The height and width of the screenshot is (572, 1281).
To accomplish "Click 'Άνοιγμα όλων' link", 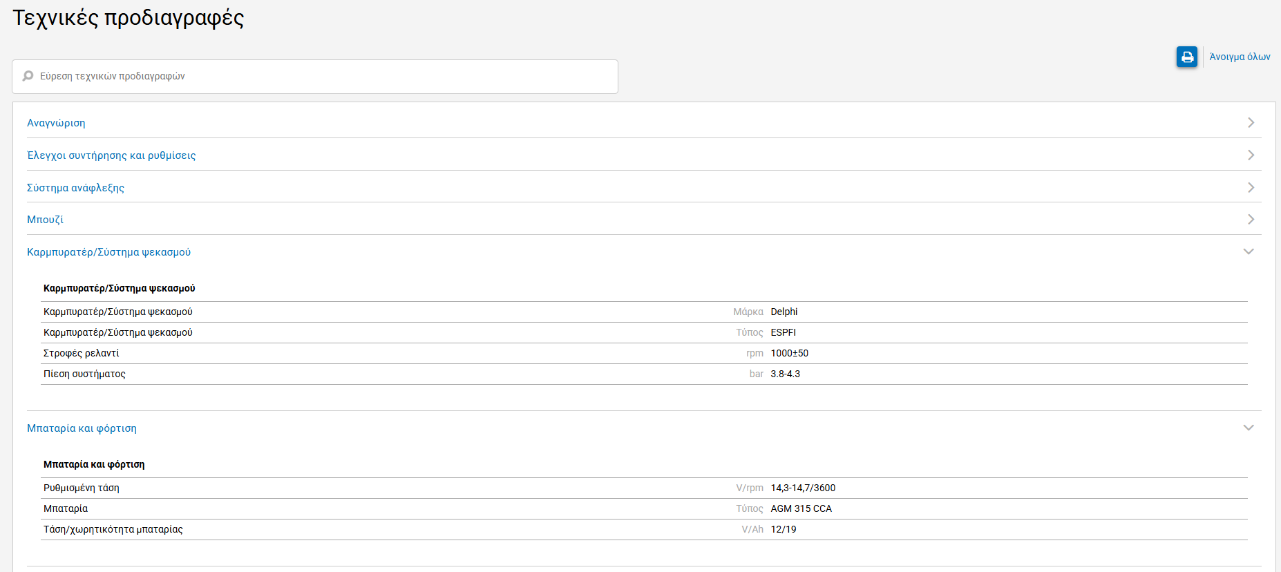I will tap(1240, 57).
